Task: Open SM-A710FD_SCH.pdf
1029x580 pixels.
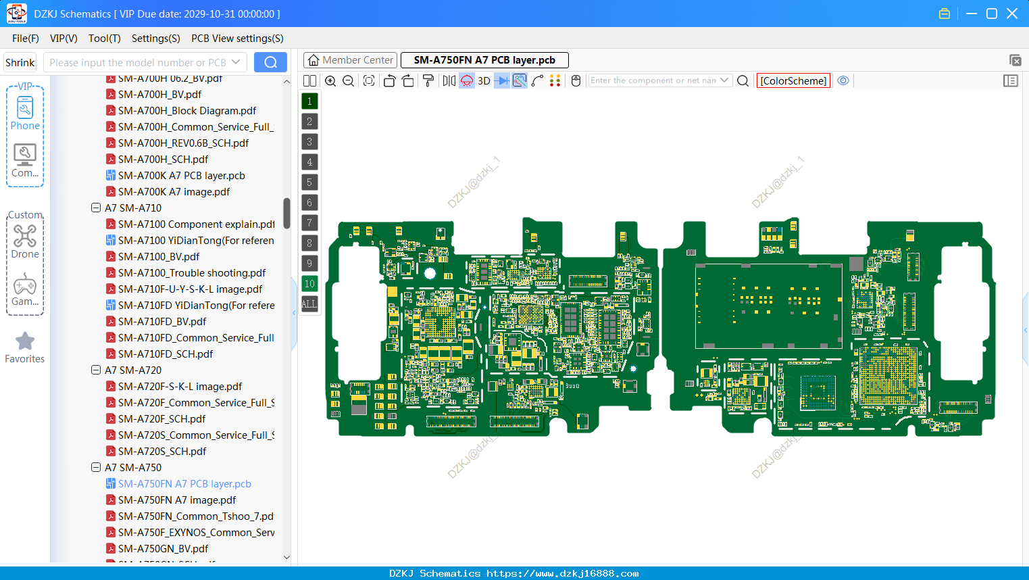Action: 165,354
